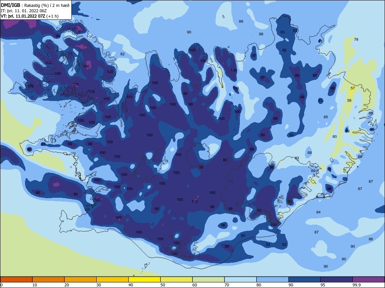385x288 pixels.
Task: Click the purple above-99.9 legend swatch
Action: 368,280
